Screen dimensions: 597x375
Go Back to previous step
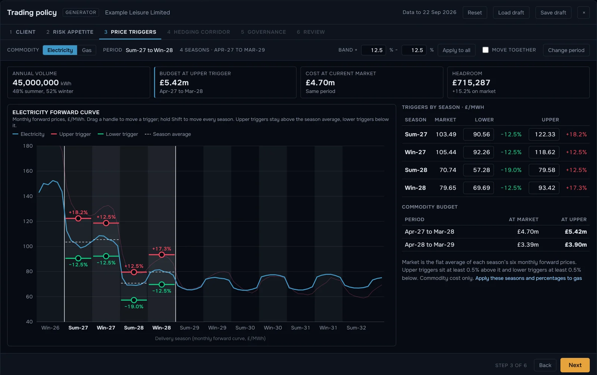(x=545, y=365)
